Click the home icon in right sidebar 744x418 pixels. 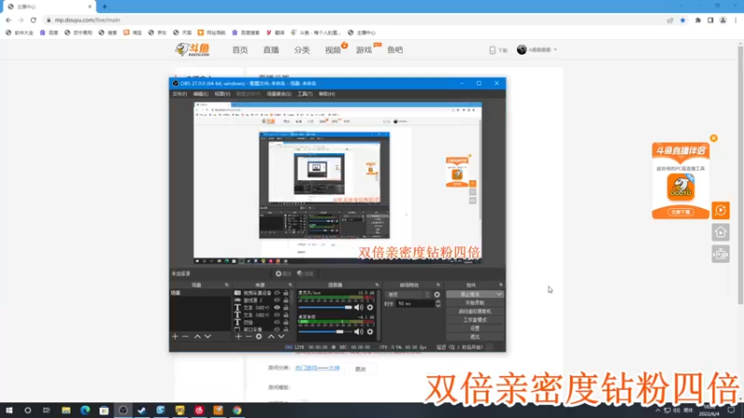pos(720,232)
